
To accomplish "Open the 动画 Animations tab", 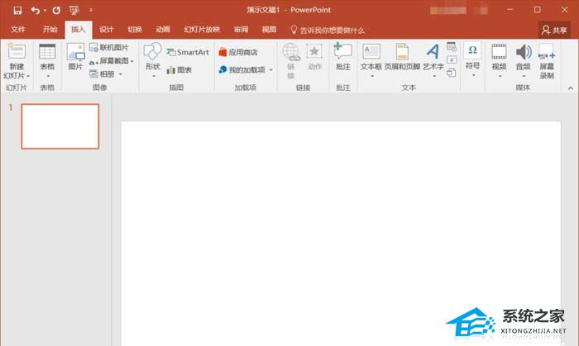I will pos(163,29).
